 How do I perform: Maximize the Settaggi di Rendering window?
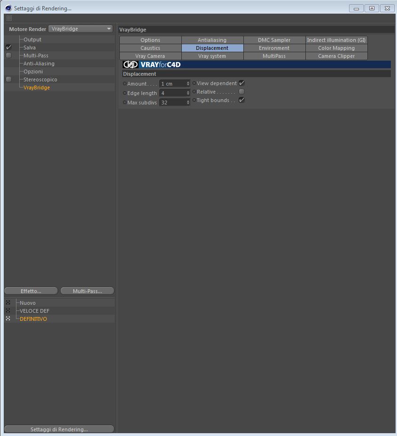pyautogui.click(x=372, y=8)
